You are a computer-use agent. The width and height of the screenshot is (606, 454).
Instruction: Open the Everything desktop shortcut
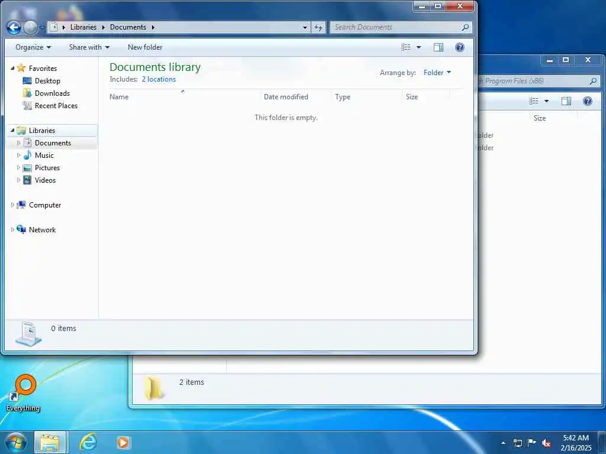coord(23,393)
